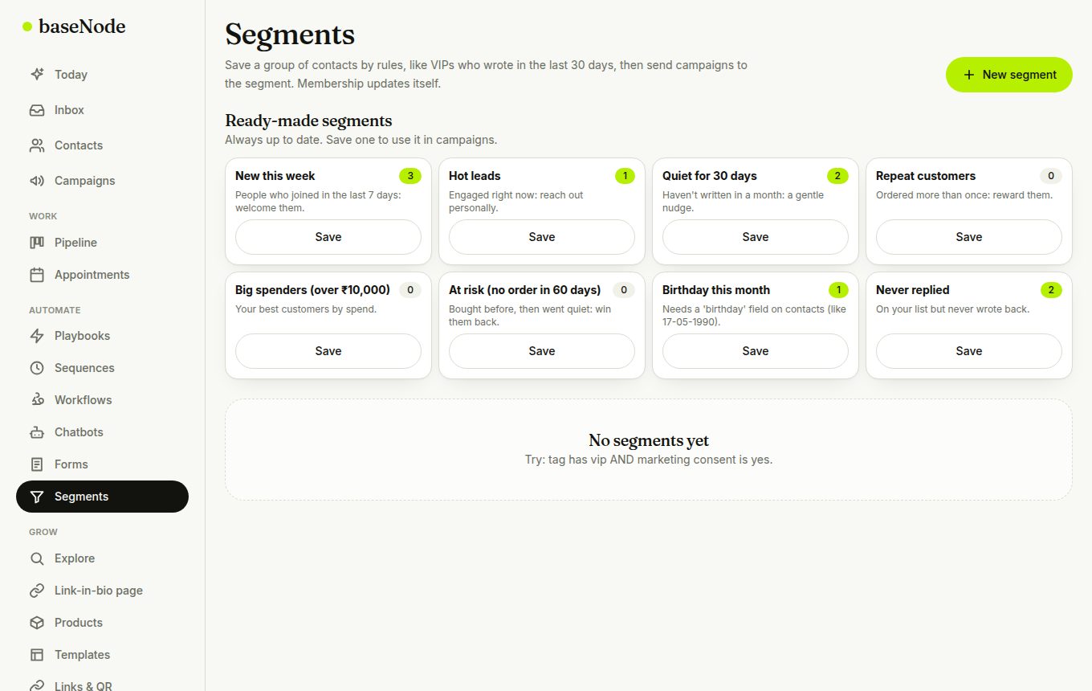
Task: Click the baseNode logo text
Action: [82, 27]
